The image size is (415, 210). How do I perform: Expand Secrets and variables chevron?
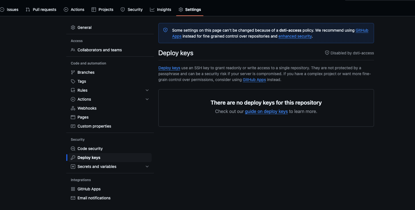tap(147, 167)
